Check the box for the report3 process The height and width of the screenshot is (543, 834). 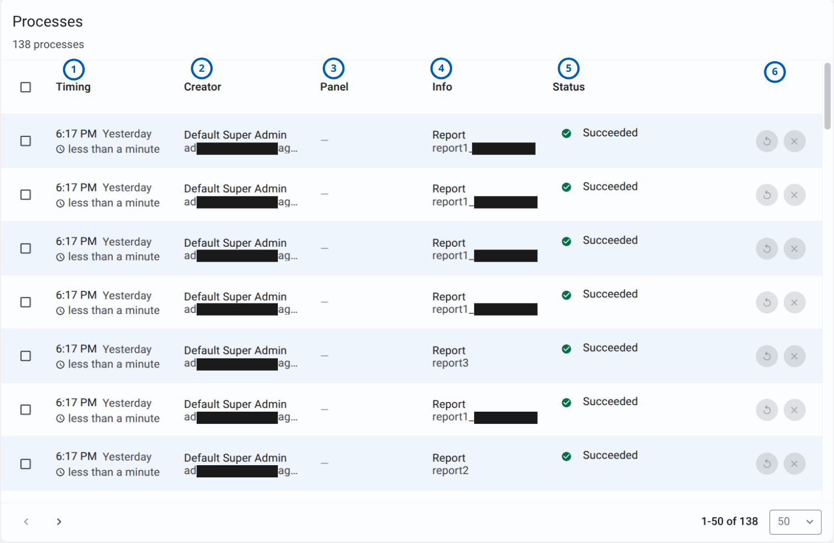25,356
